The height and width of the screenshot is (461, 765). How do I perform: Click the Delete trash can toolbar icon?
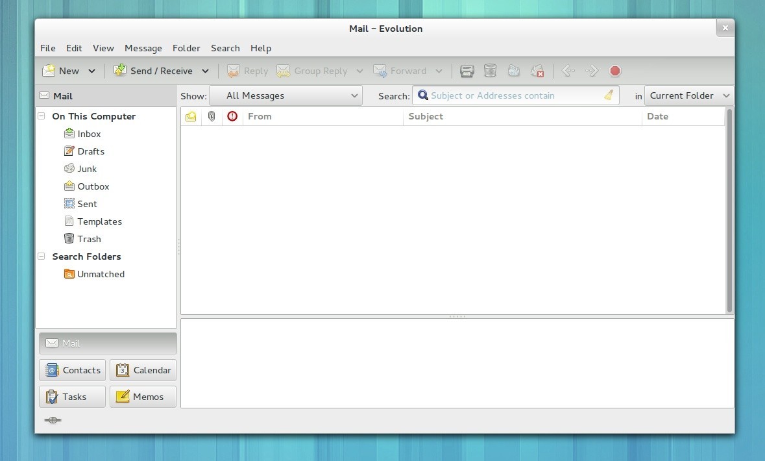pos(491,71)
